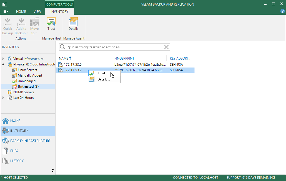Expand the Last 24 Hours tree node
286x181 pixels.
pos(3,98)
